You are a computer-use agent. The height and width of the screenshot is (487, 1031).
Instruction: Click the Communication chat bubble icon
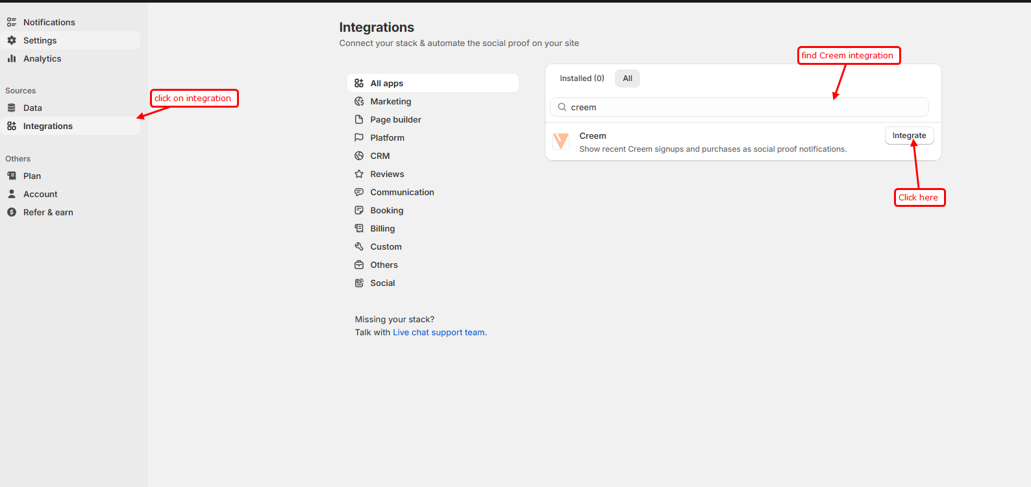pos(359,192)
